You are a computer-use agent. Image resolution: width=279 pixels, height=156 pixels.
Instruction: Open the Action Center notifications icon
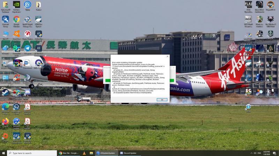(x=274, y=153)
